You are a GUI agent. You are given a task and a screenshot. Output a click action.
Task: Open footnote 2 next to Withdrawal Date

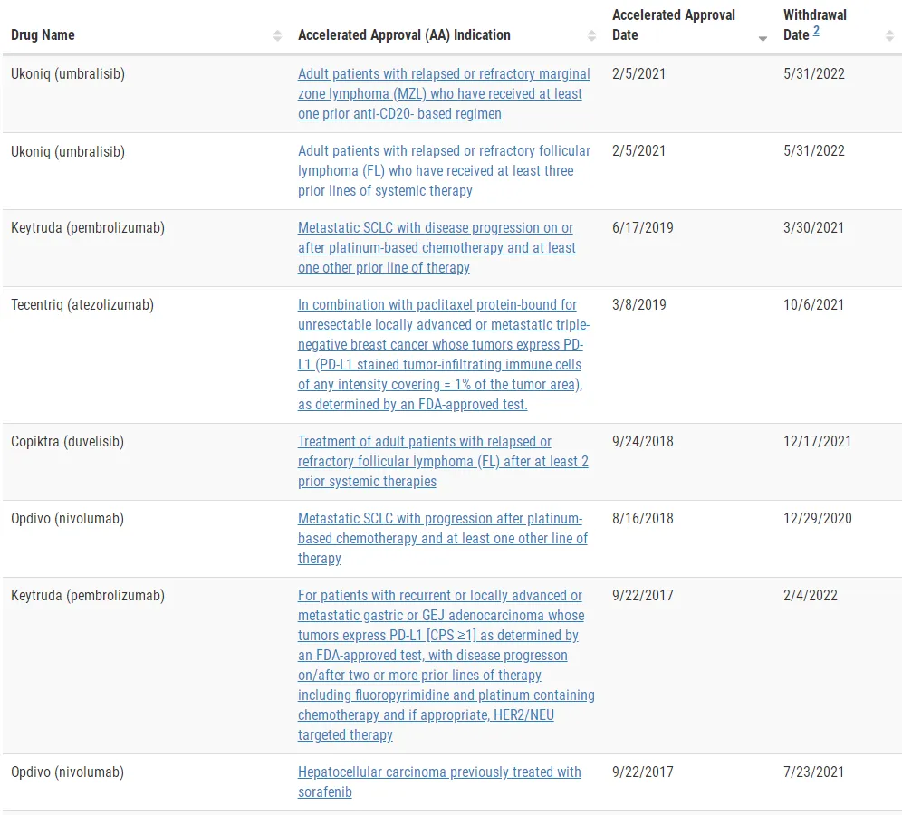tap(816, 32)
